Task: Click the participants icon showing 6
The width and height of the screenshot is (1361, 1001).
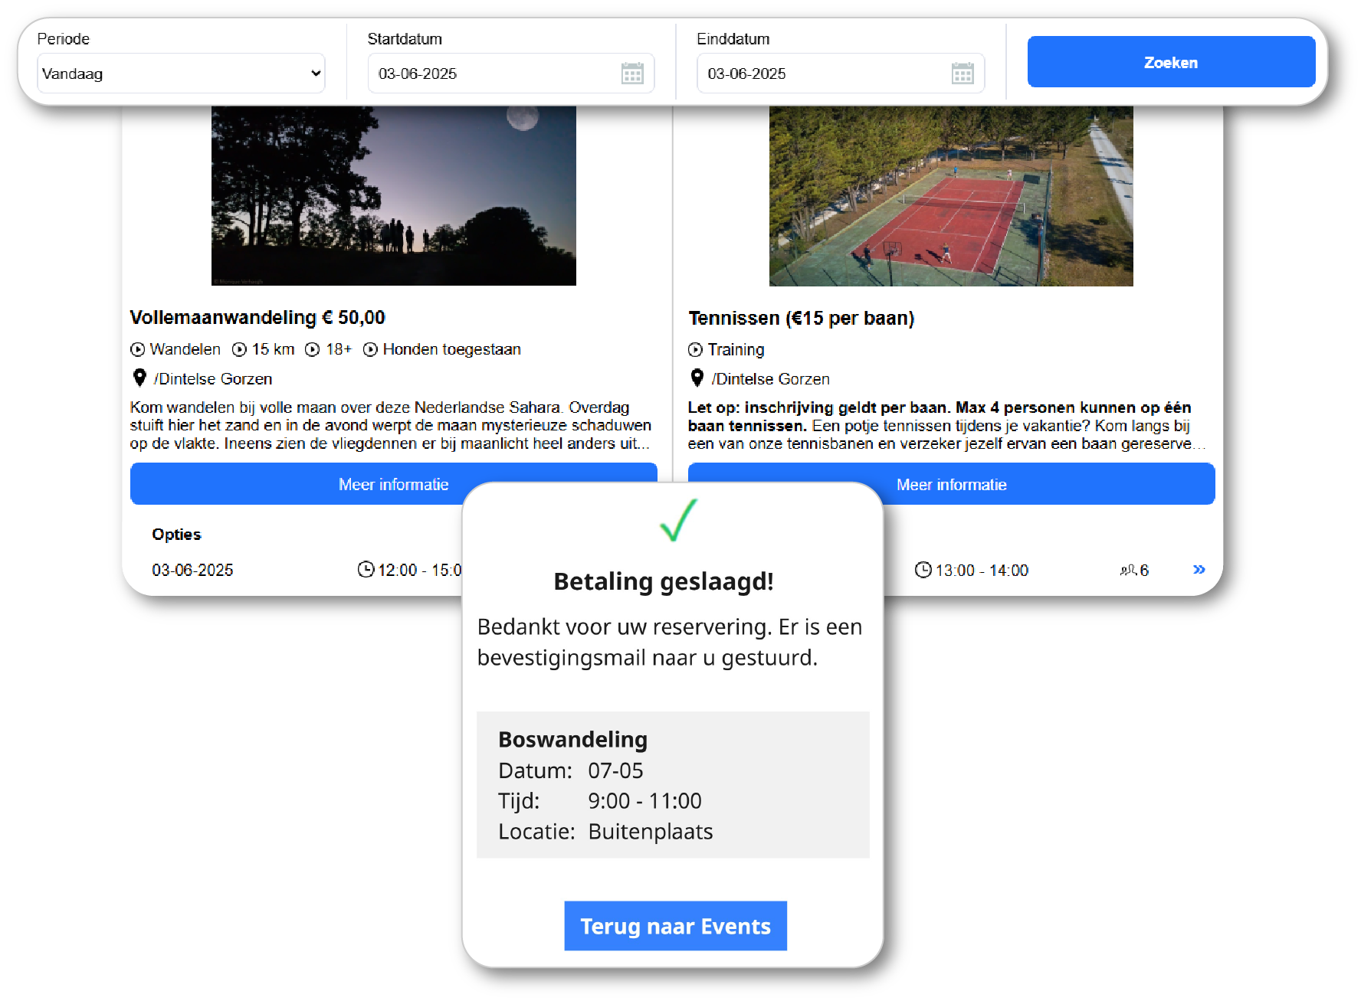Action: point(1128,570)
